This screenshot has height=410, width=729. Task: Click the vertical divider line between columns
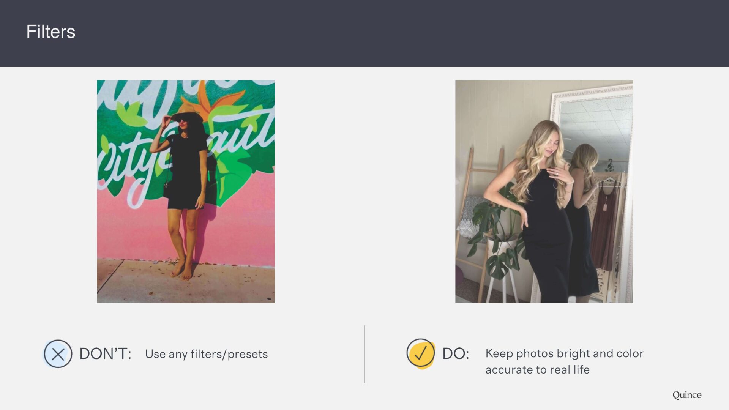coord(364,354)
